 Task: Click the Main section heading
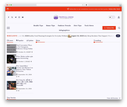click(x=38, y=40)
